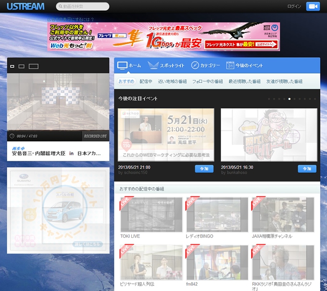
Task: Select the small player size icon
Action: [13, 66]
